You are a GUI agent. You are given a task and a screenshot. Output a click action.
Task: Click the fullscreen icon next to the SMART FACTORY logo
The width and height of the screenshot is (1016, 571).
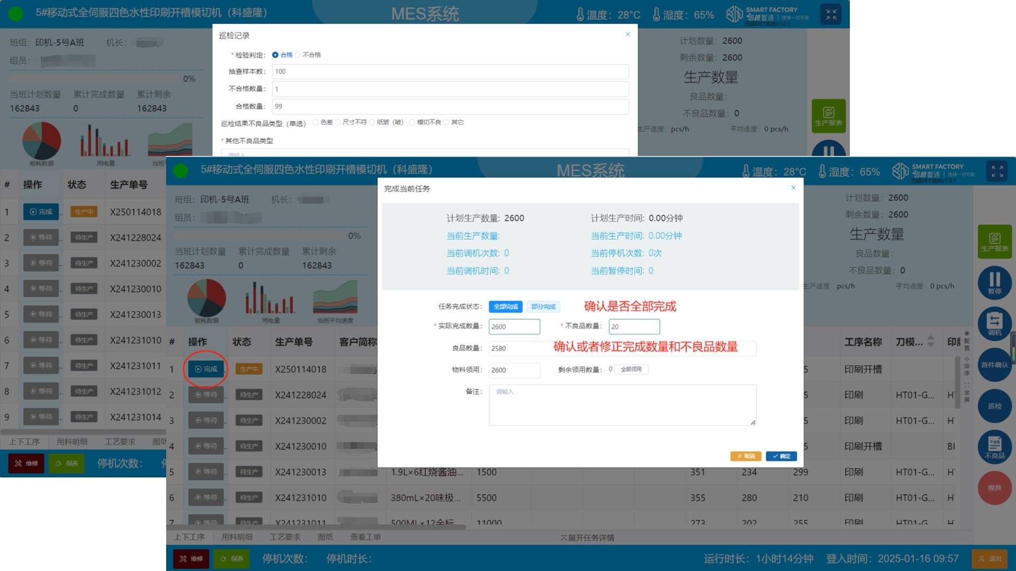click(x=997, y=171)
